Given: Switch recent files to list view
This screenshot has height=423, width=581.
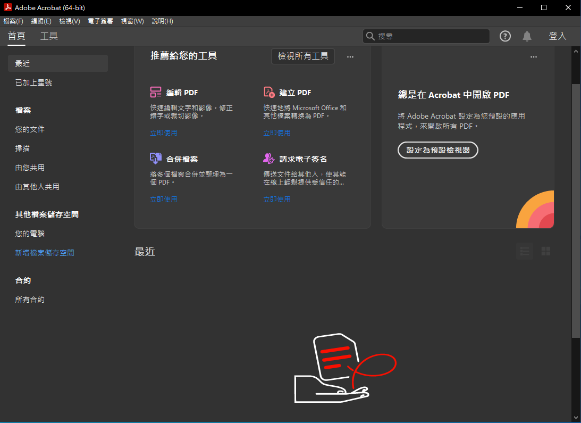Looking at the screenshot, I should [x=525, y=251].
